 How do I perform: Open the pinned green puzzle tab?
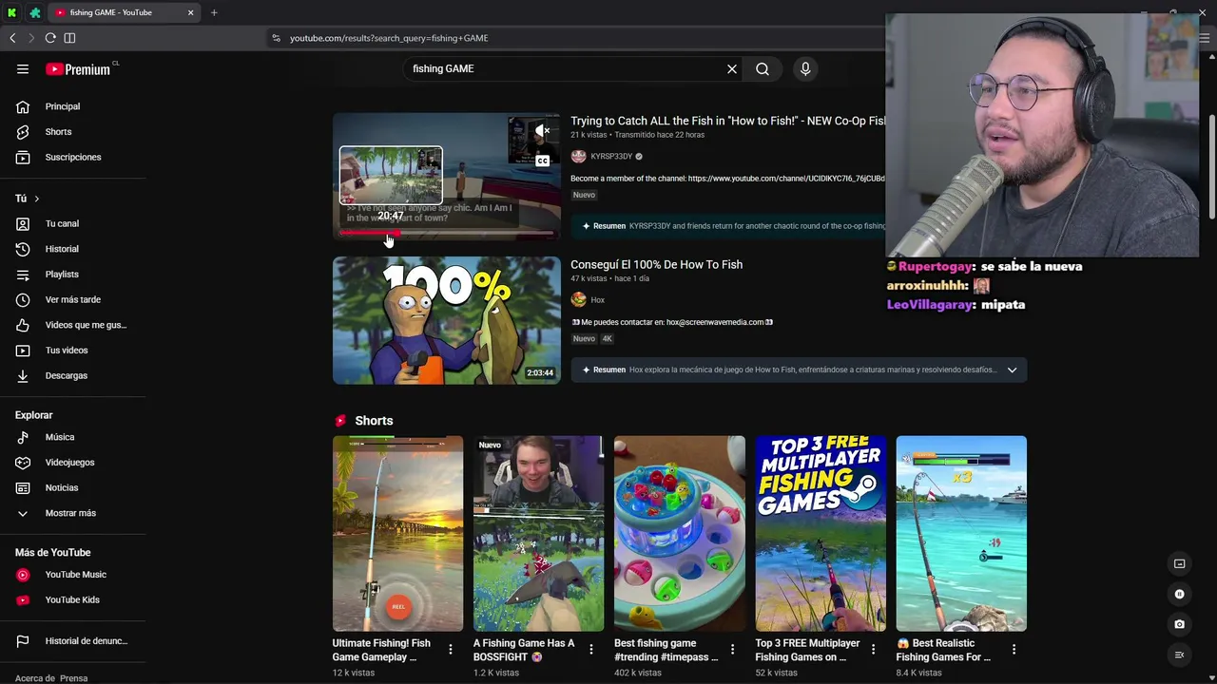[35, 12]
